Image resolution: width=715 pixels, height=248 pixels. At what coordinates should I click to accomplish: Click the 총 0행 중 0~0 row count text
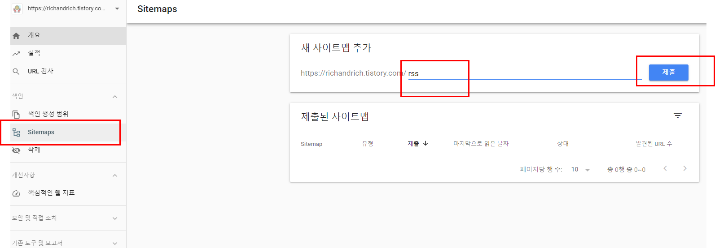coord(626,170)
